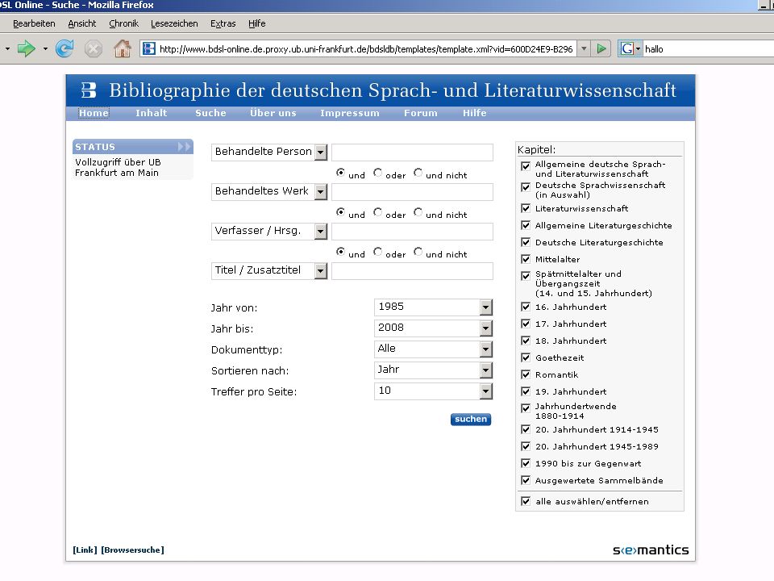Open the Inhalt navigation tab
The width and height of the screenshot is (774, 581).
tap(151, 113)
